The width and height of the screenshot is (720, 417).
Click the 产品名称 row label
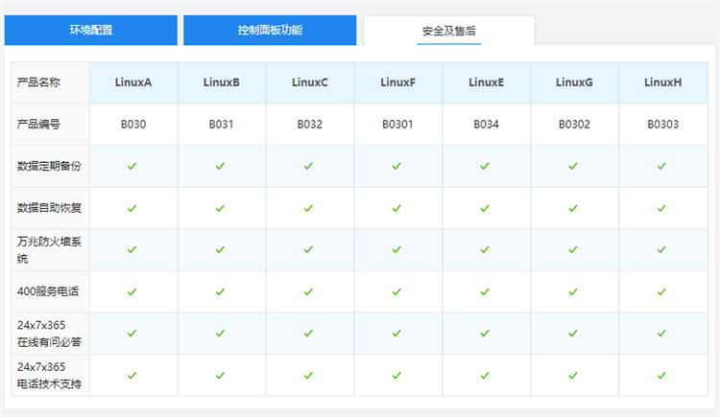(x=39, y=82)
